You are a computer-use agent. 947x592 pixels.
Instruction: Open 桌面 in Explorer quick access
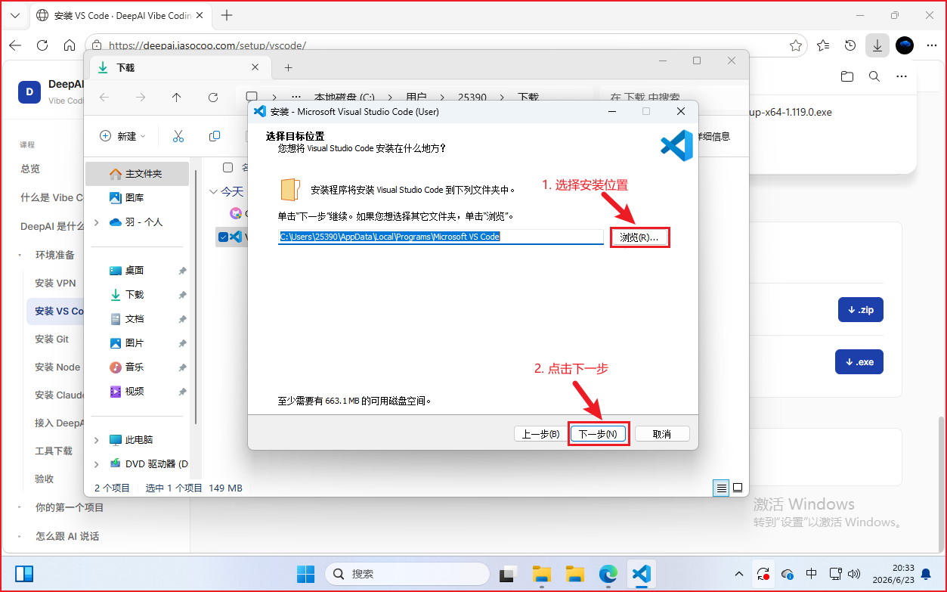(135, 270)
